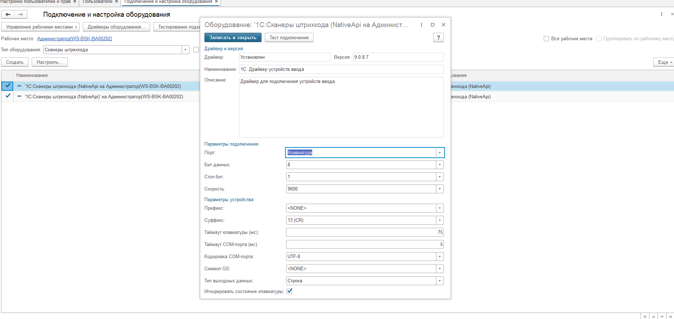
Task: Go back with the left arrow button
Action: click(8, 15)
